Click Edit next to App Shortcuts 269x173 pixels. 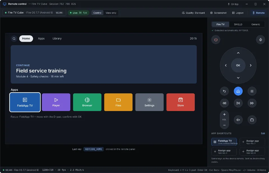pos(263,133)
